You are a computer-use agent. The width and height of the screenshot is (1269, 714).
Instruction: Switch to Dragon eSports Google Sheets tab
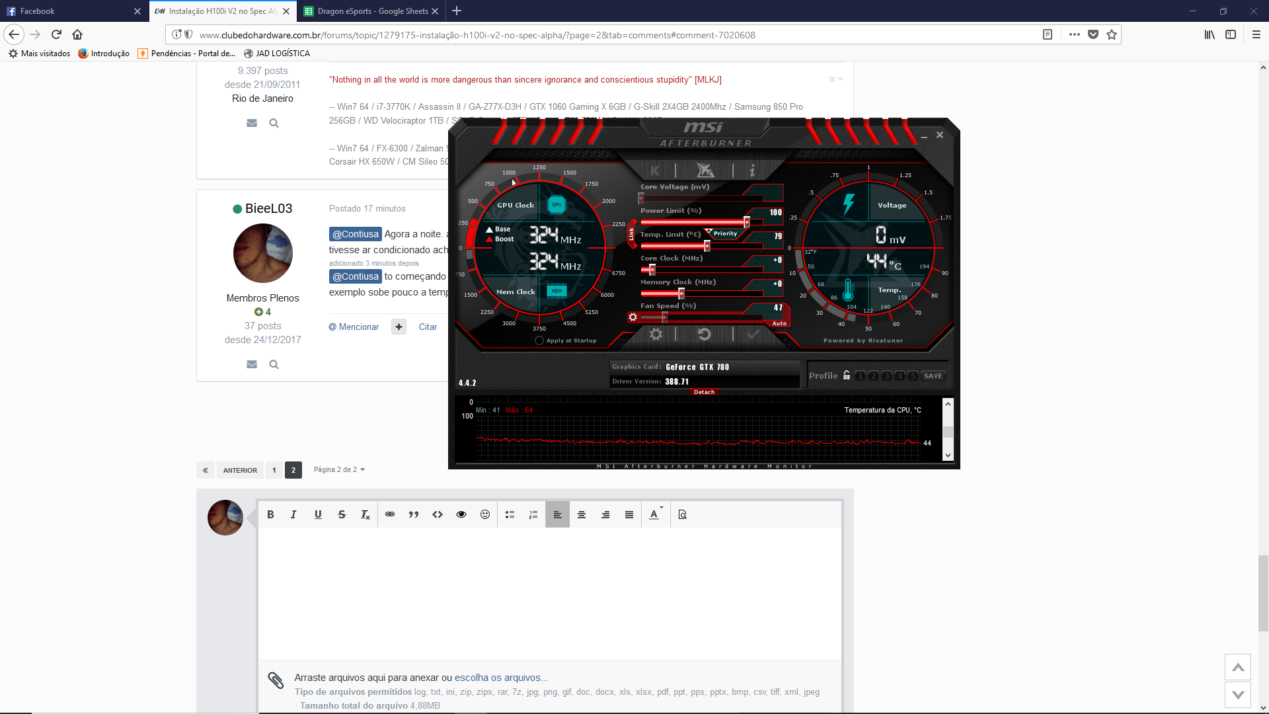[x=371, y=11]
